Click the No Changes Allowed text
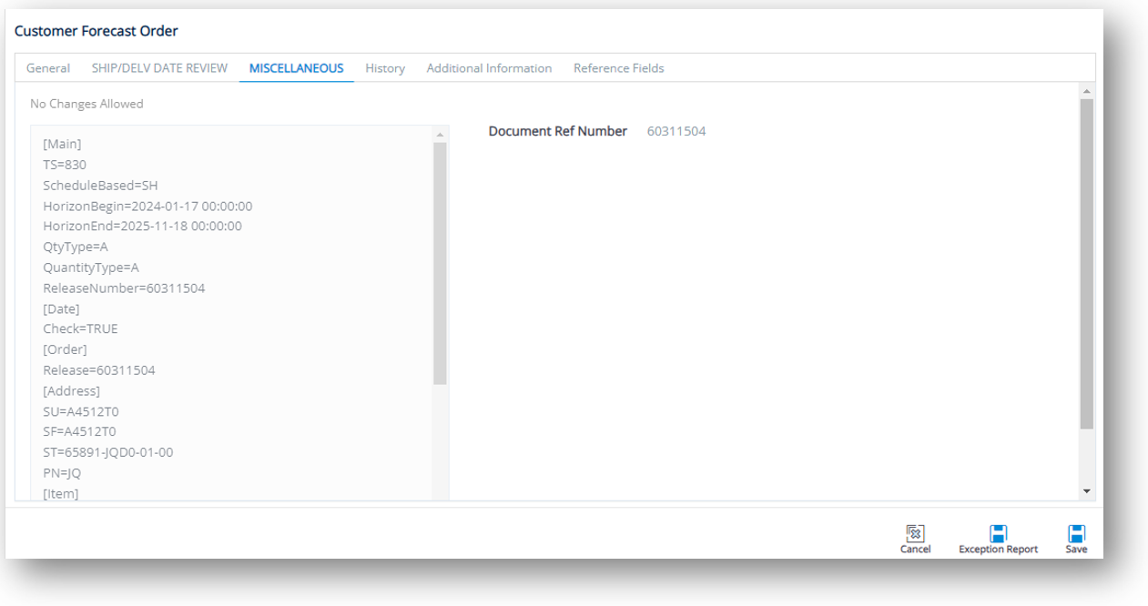The image size is (1148, 606). pyautogui.click(x=86, y=104)
